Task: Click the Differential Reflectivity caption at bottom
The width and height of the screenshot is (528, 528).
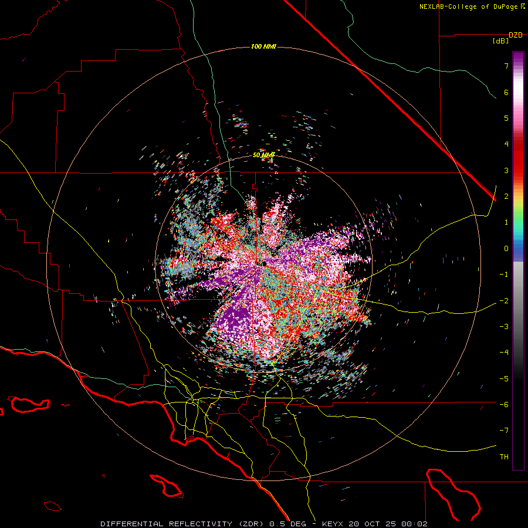Action: [264, 524]
